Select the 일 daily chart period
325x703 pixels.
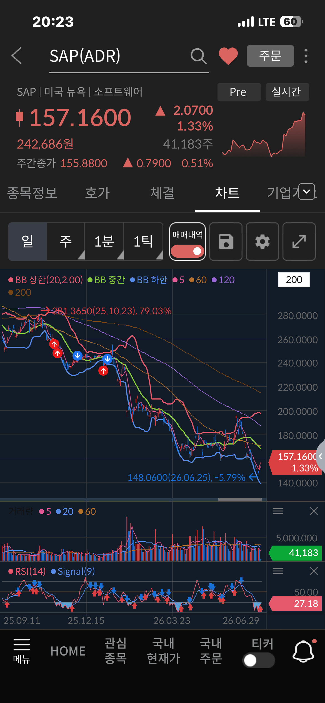27,241
